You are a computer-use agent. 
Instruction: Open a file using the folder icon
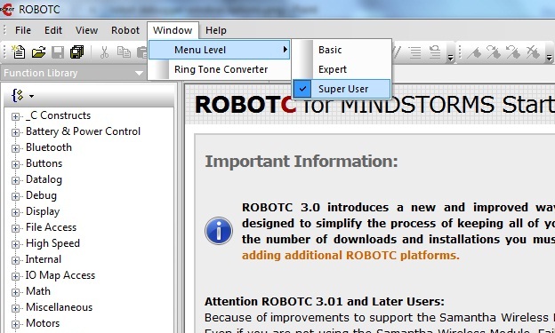point(38,52)
